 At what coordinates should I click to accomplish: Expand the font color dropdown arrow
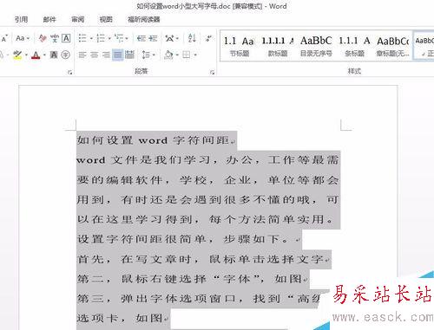44,55
